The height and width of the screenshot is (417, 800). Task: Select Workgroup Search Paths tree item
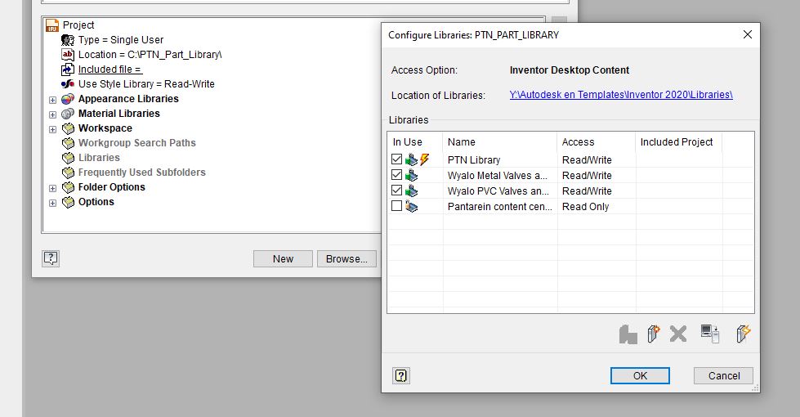pos(136,143)
